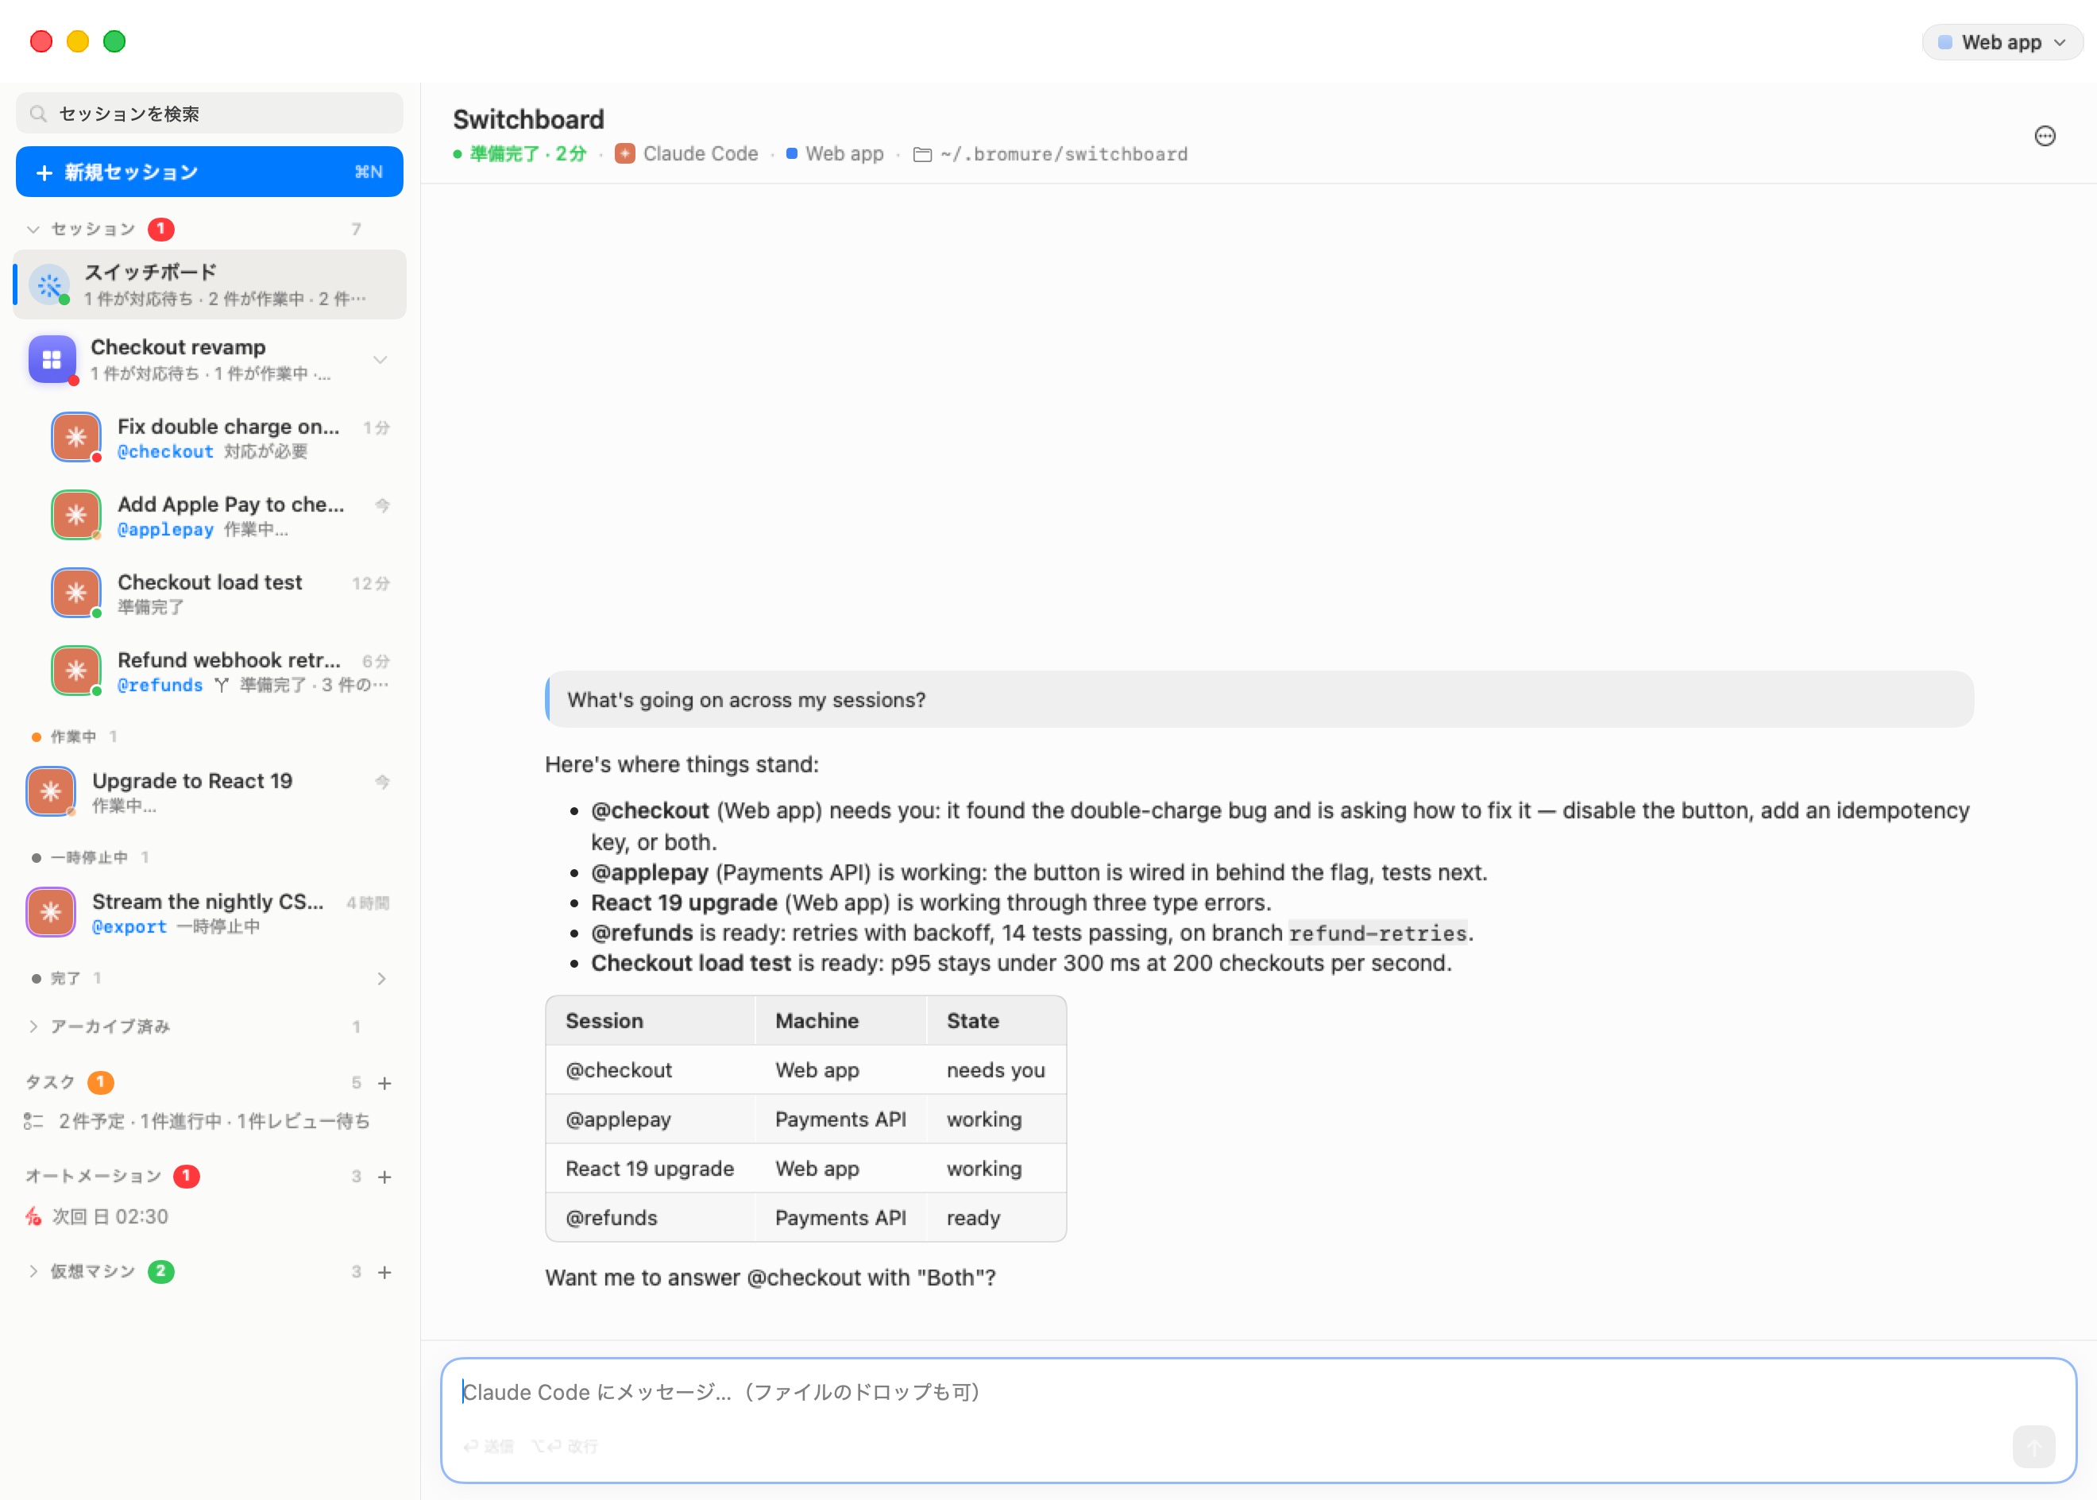Click the 次回 日 02:30 automation entry

[x=110, y=1216]
